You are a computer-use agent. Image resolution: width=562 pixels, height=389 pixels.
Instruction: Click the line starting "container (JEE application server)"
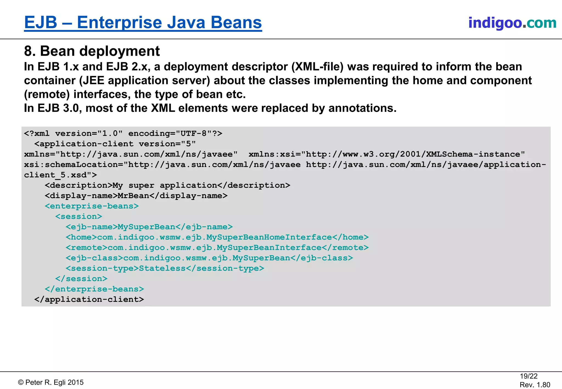[278, 81]
